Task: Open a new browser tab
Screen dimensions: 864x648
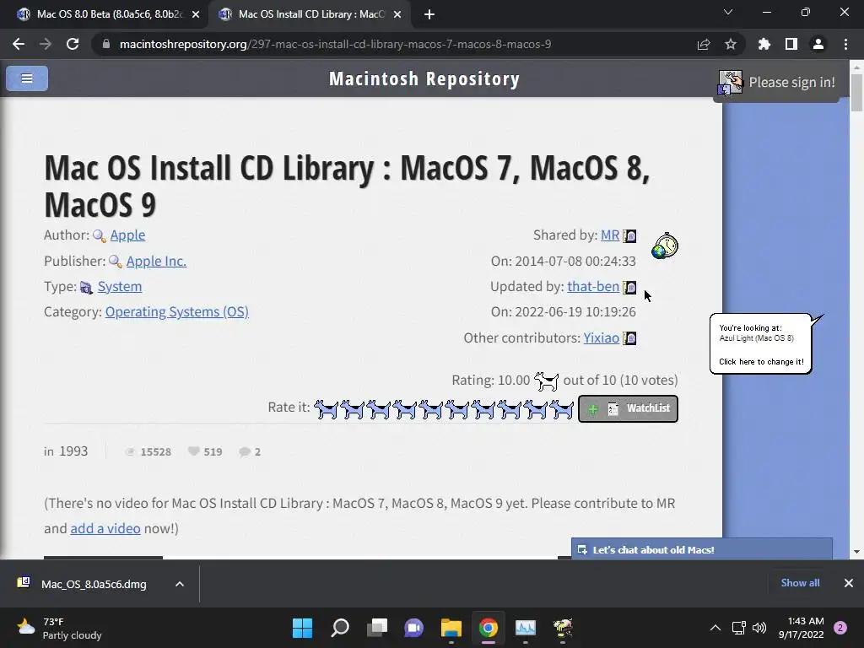Action: 429,14
